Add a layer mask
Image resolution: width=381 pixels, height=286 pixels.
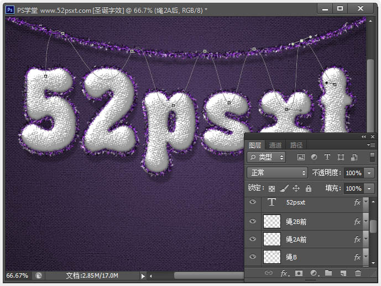[x=299, y=273]
